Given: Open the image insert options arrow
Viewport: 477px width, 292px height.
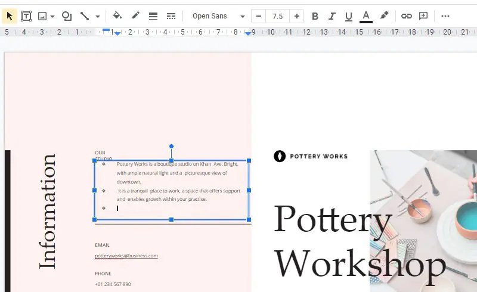Looking at the screenshot, I should click(x=52, y=17).
